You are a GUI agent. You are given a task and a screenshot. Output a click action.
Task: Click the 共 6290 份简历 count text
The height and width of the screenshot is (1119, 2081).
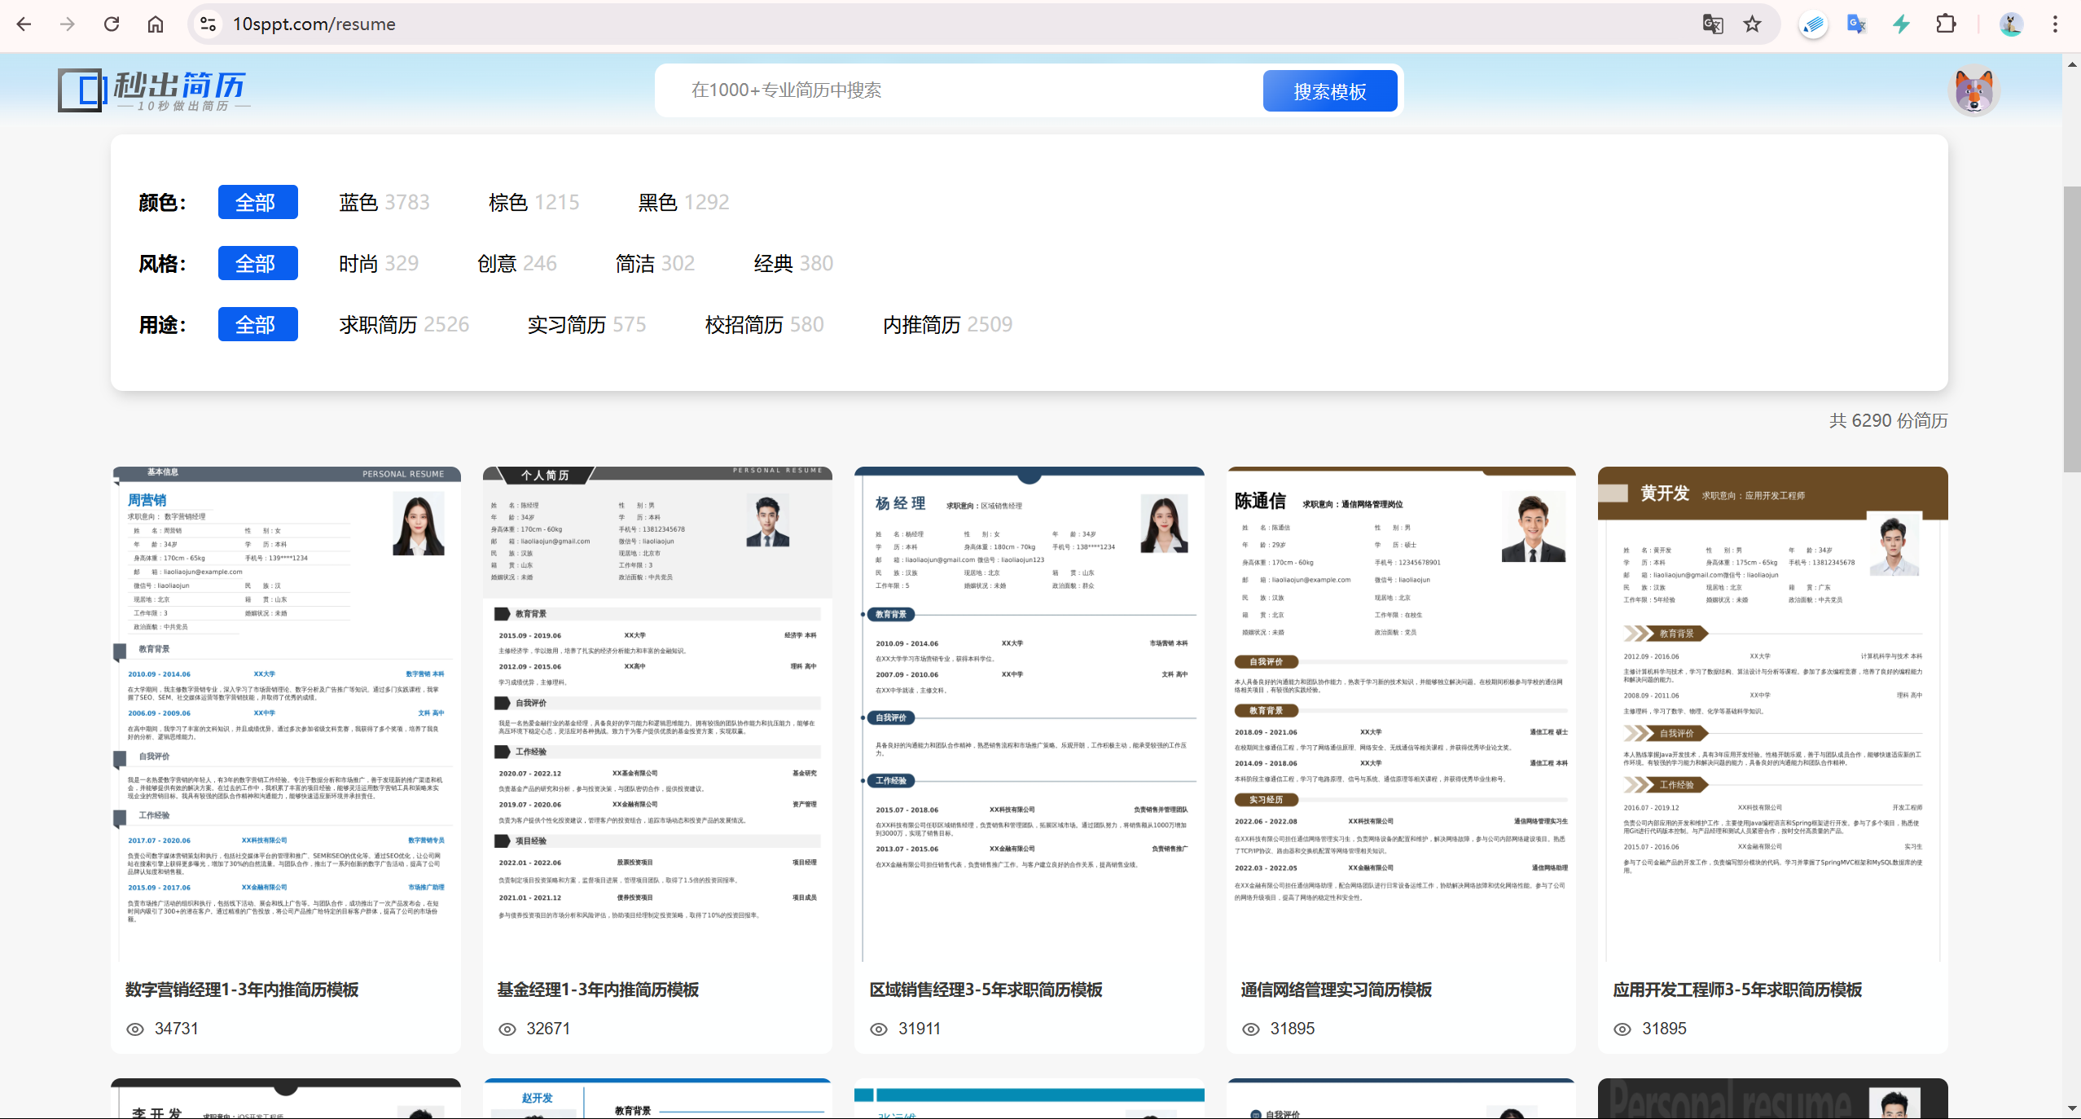[1888, 420]
